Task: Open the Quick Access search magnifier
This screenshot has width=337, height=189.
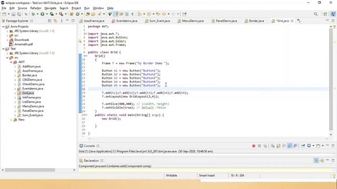Action: 315,14
